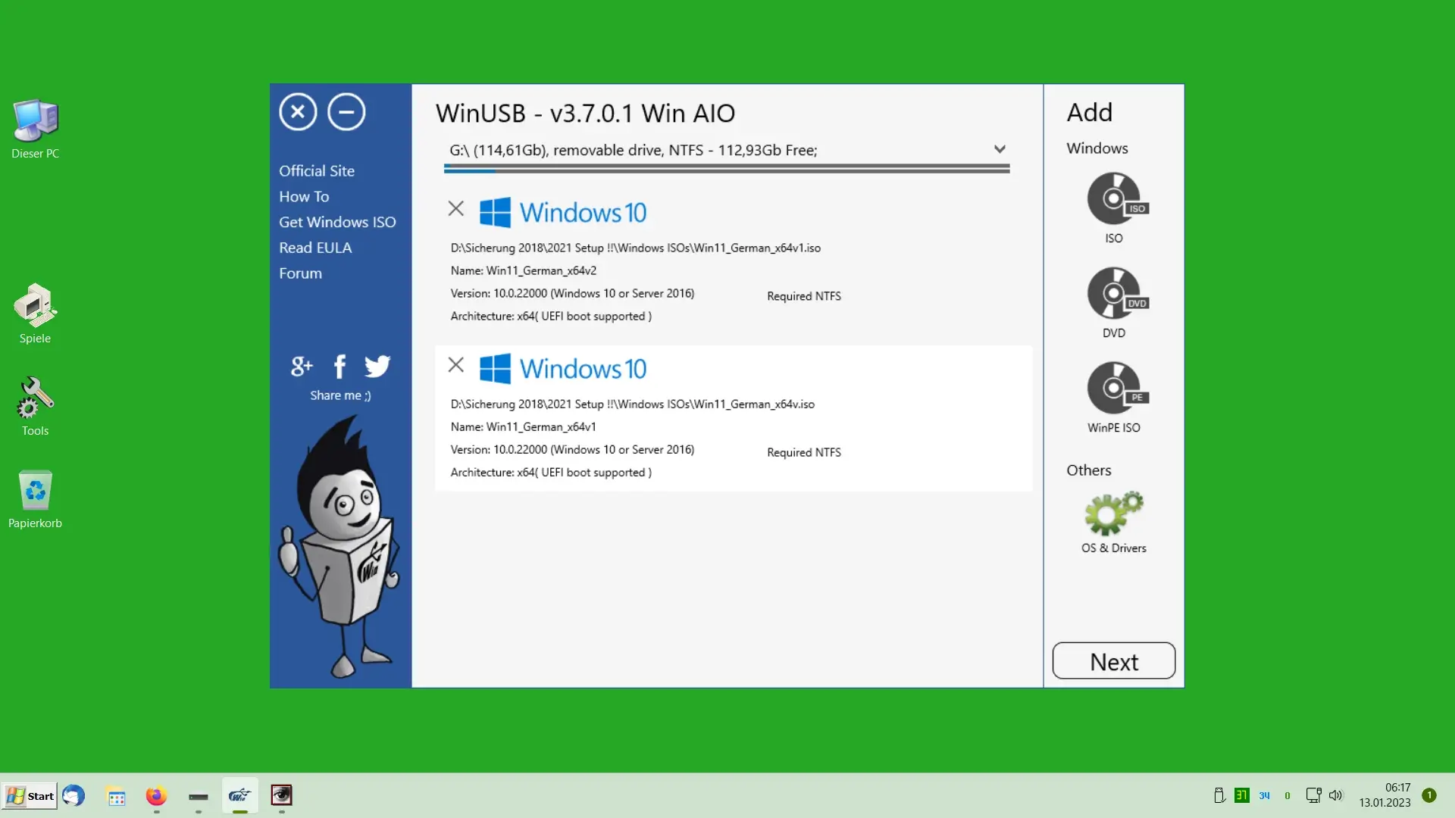Remove the Win11_German_x64v1.iso entry

click(455, 208)
